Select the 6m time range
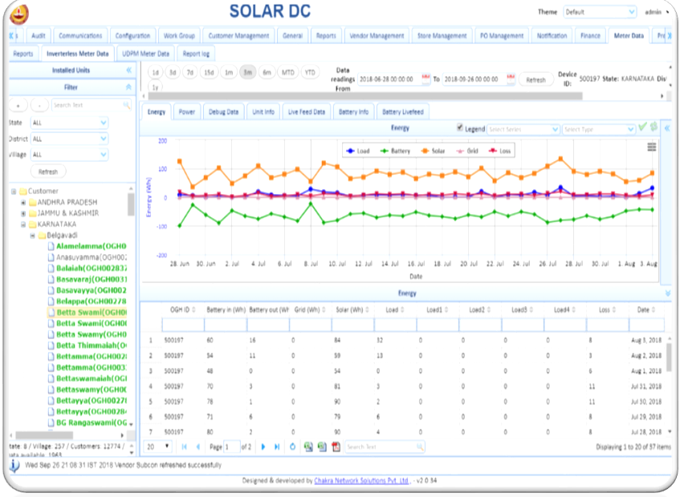Screen dimensions: 680x497 pyautogui.click(x=267, y=72)
